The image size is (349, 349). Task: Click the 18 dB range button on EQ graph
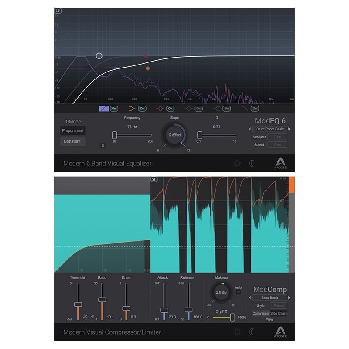[58, 10]
